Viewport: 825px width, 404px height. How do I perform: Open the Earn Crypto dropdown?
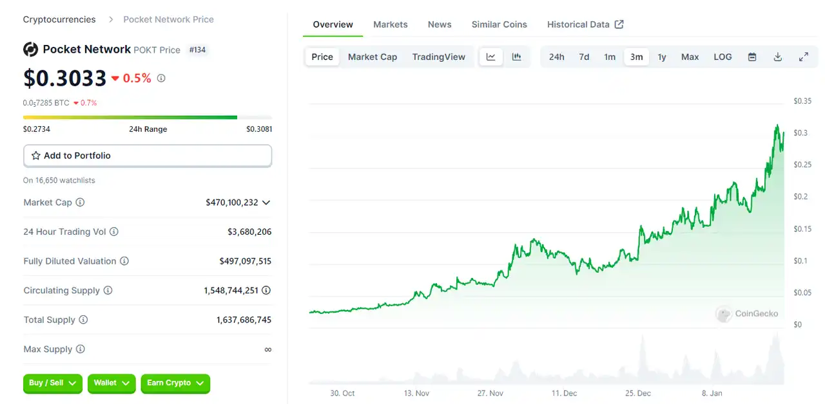(x=175, y=383)
